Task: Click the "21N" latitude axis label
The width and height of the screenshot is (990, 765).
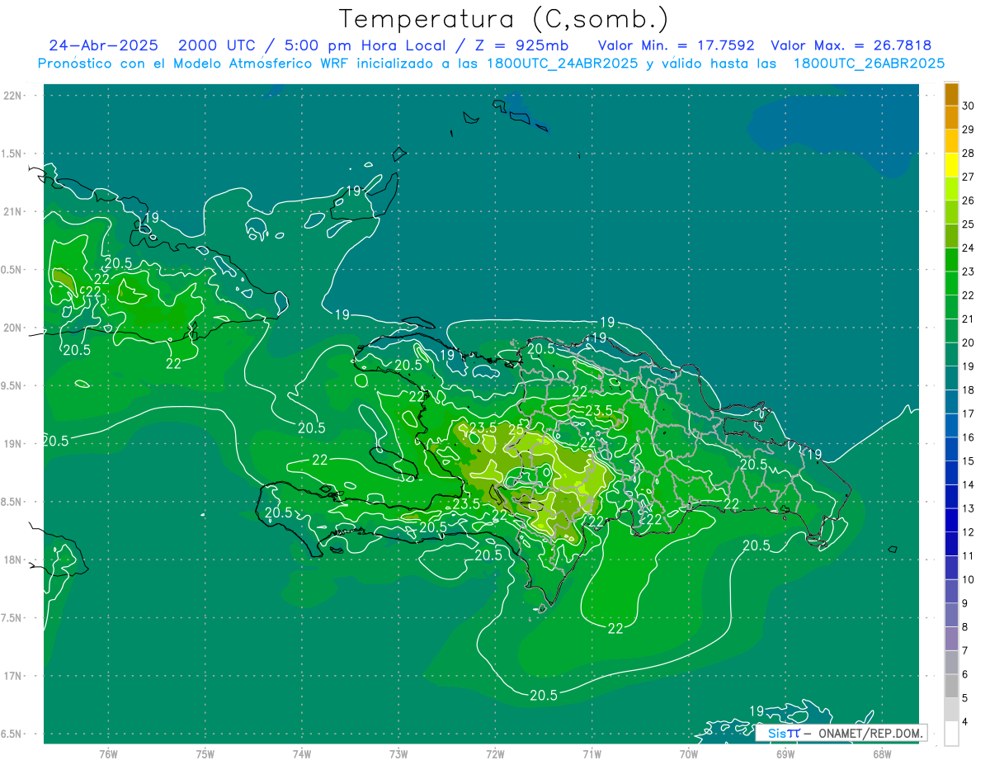Action: 13,212
